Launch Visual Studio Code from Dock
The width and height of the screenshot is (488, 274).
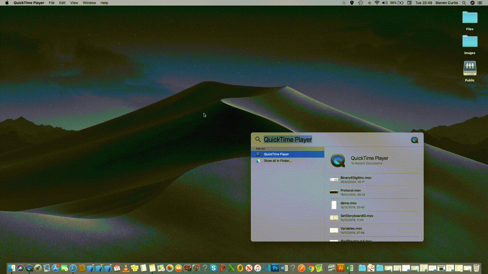click(x=266, y=268)
